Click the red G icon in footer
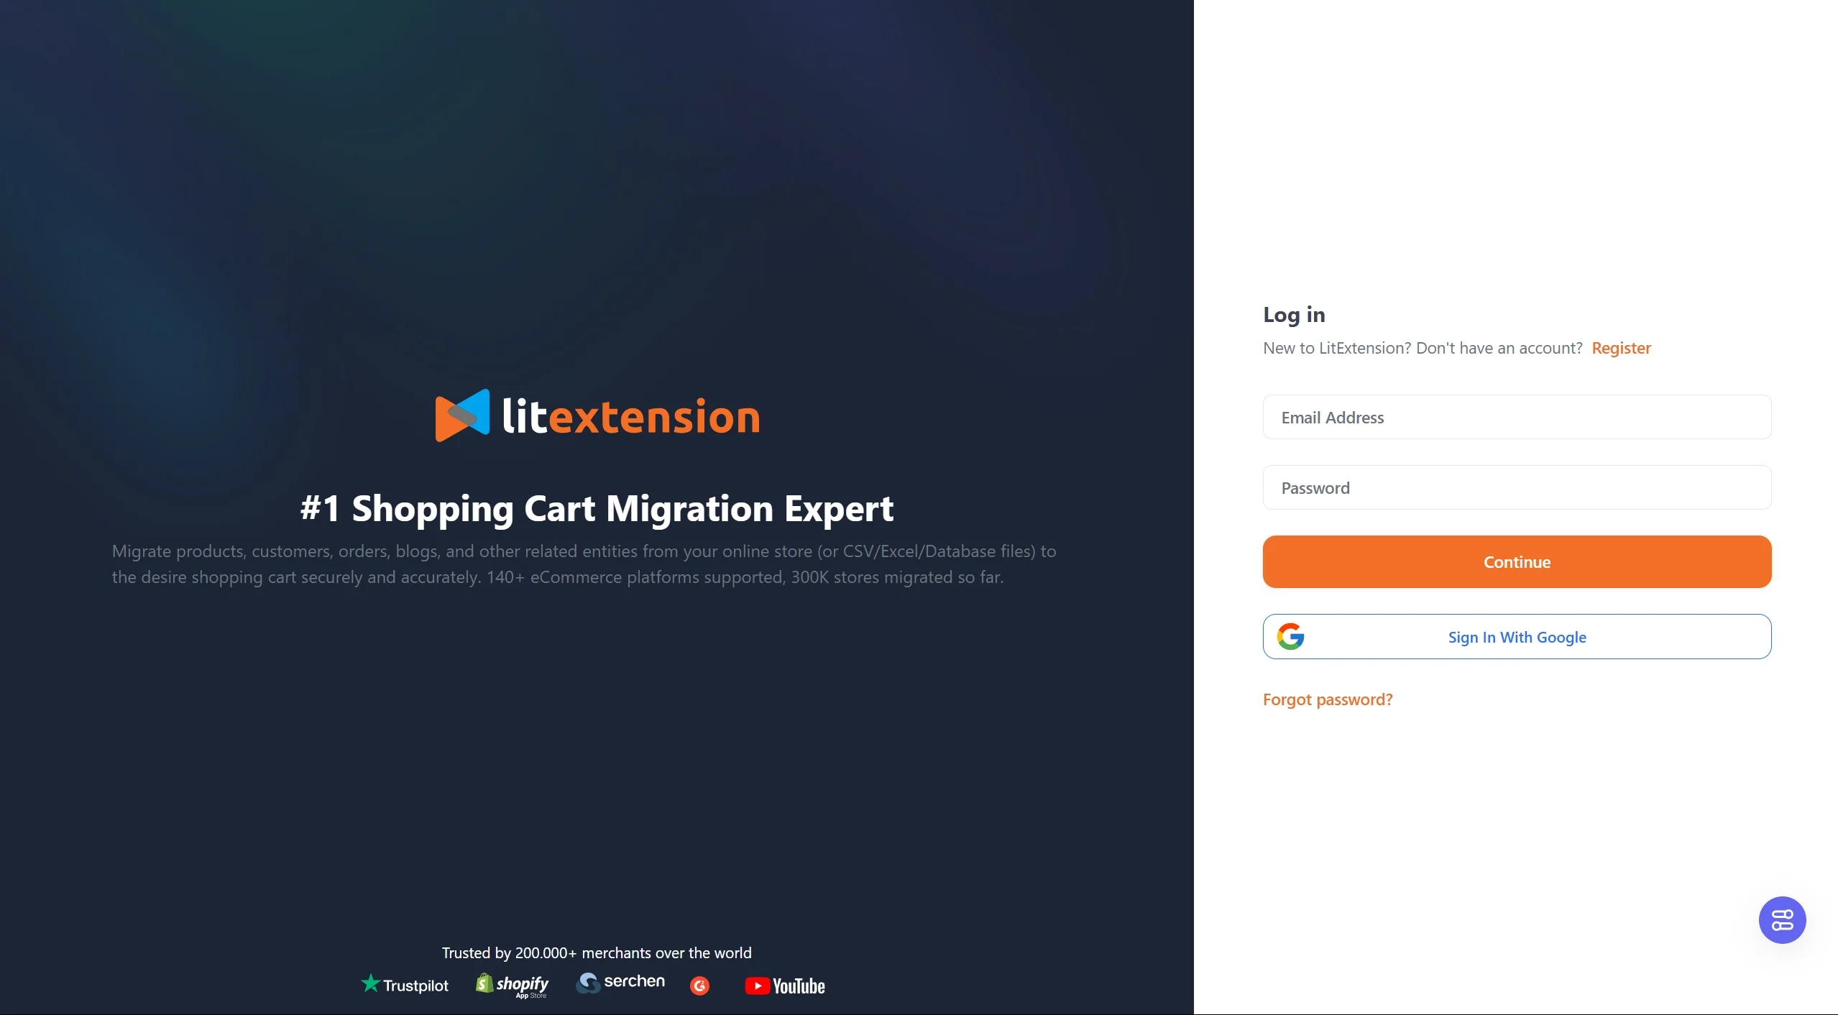This screenshot has width=1838, height=1015. pos(701,986)
